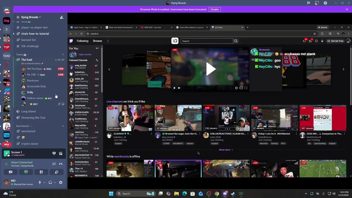Enter fullscreen on featured stream player
The width and height of the screenshot is (352, 198).
tap(246, 88)
